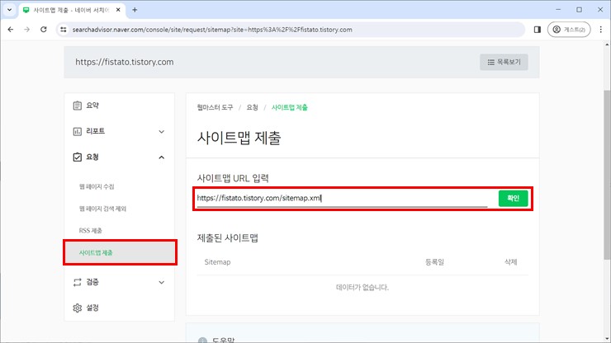Click the 삭제 column header
This screenshot has height=343, width=611.
pyautogui.click(x=510, y=262)
